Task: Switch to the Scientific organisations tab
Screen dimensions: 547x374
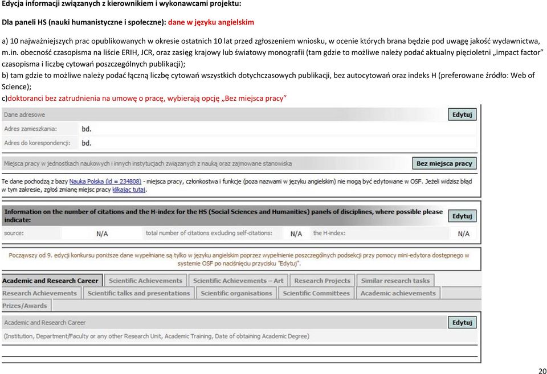Action: (x=236, y=293)
